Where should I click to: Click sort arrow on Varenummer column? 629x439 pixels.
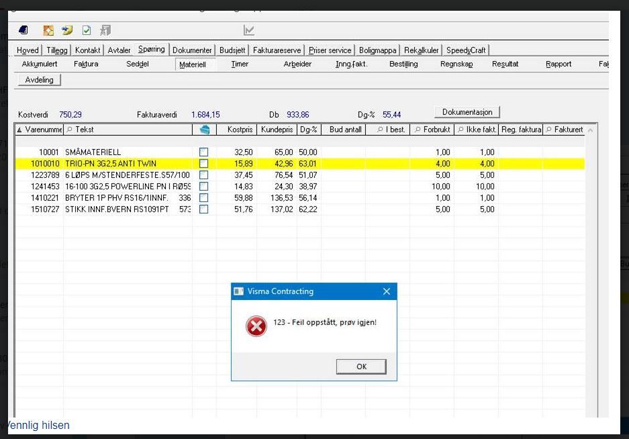[19, 130]
